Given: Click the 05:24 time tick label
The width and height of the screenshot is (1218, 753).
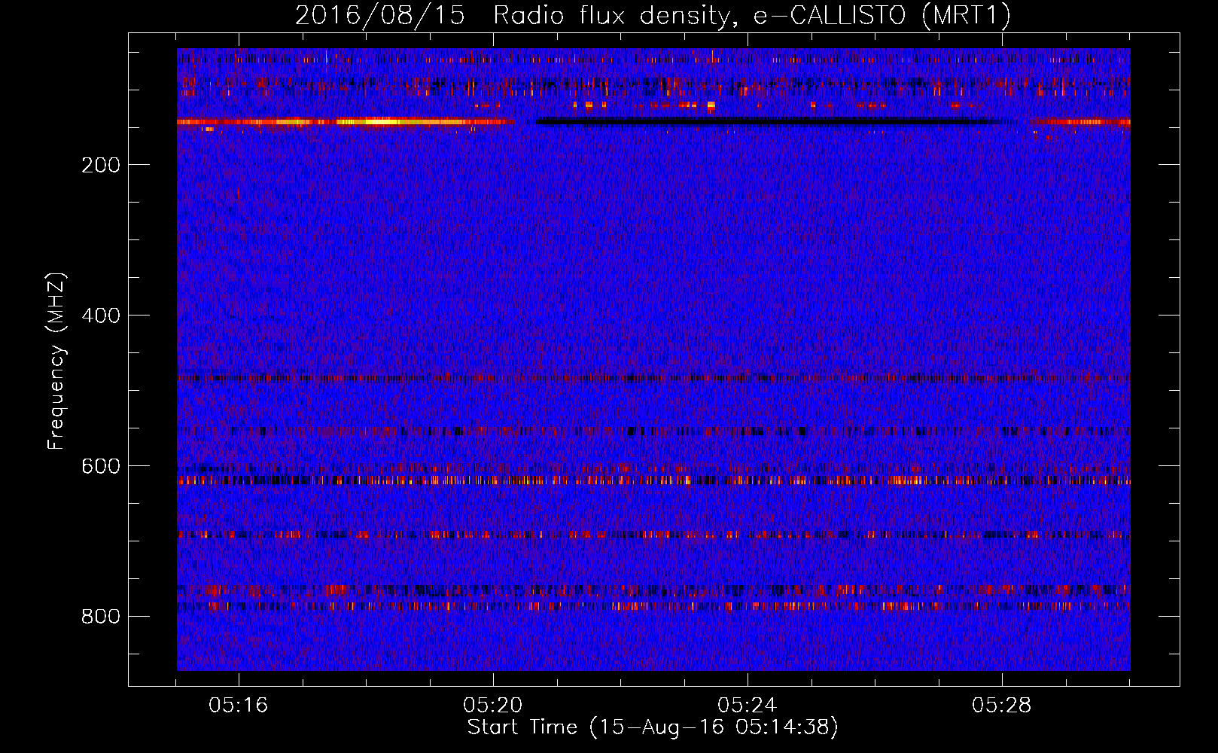Looking at the screenshot, I should pos(748,706).
